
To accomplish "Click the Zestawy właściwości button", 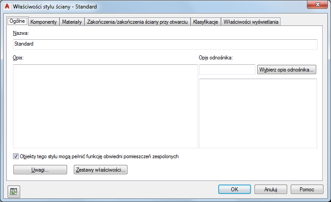I will [101, 170].
